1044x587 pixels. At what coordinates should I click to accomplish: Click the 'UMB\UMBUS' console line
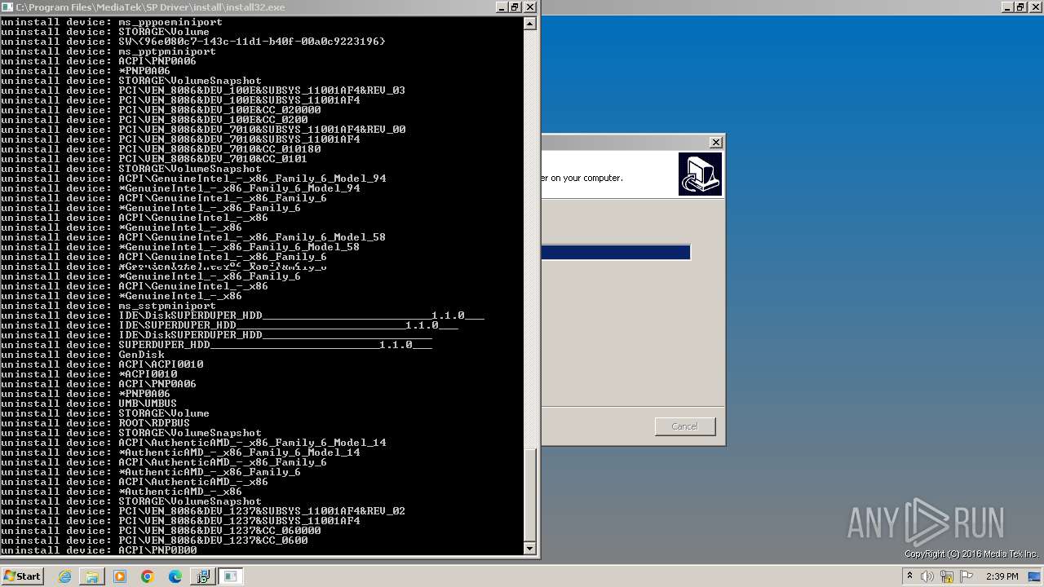89,404
